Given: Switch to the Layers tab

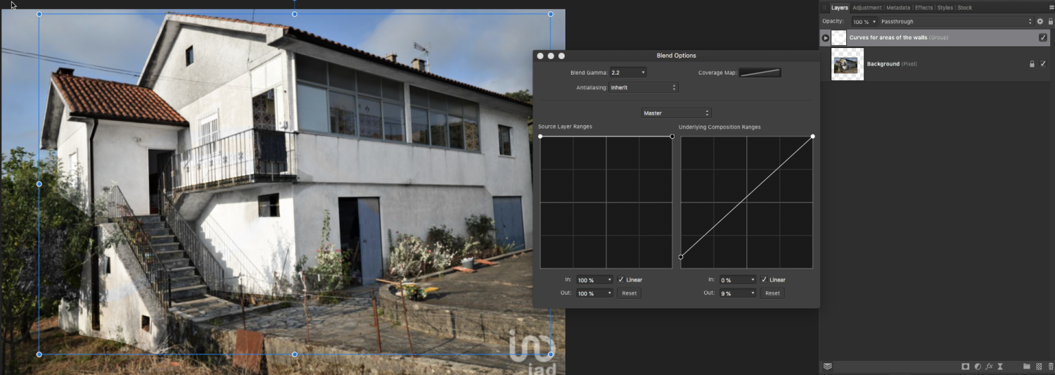Looking at the screenshot, I should pos(840,8).
